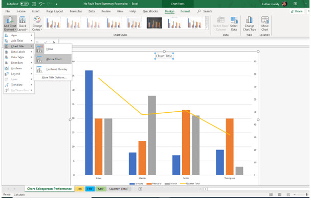Open the Help tab
The image size is (311, 200).
click(132, 11)
